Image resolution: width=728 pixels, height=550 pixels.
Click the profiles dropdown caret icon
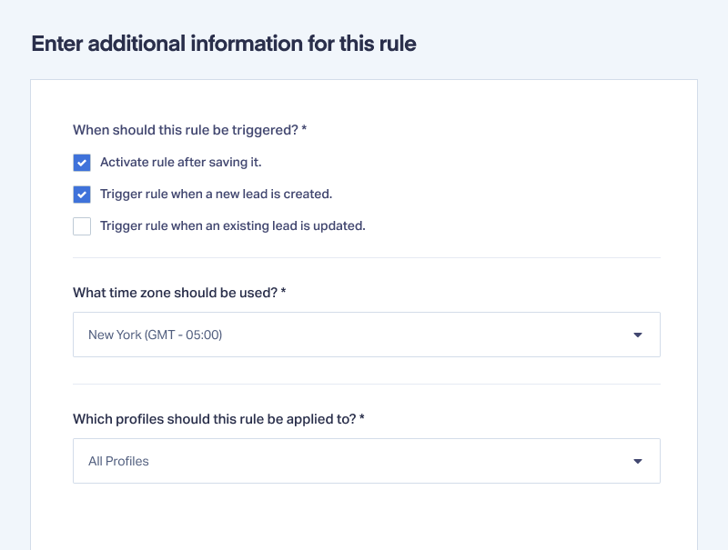coord(638,461)
